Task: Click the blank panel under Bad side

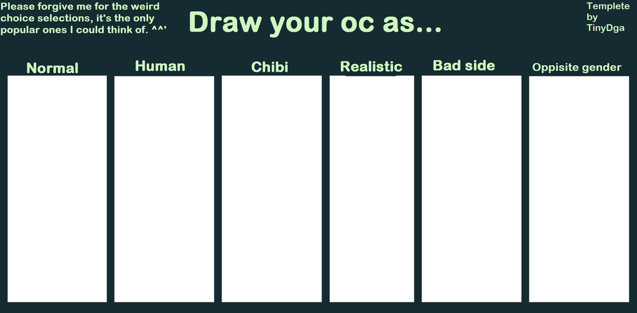Action: tap(472, 189)
